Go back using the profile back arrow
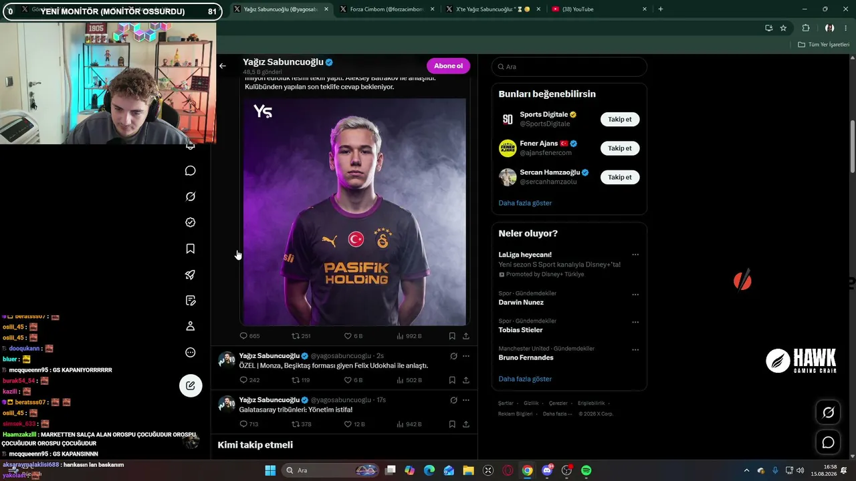 (223, 66)
